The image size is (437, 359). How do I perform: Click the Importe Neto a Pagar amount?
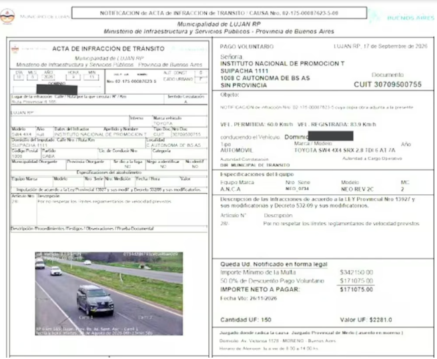point(356,290)
